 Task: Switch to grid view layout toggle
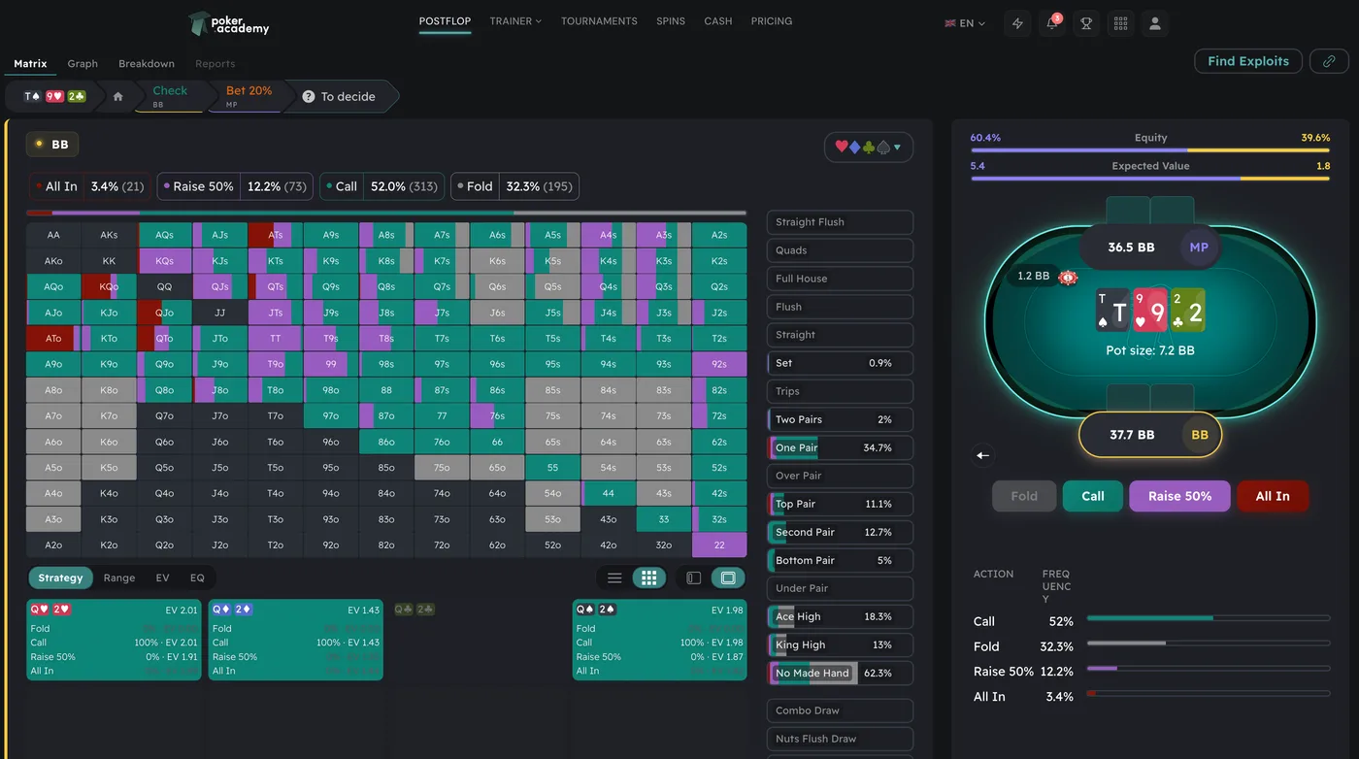click(x=648, y=578)
